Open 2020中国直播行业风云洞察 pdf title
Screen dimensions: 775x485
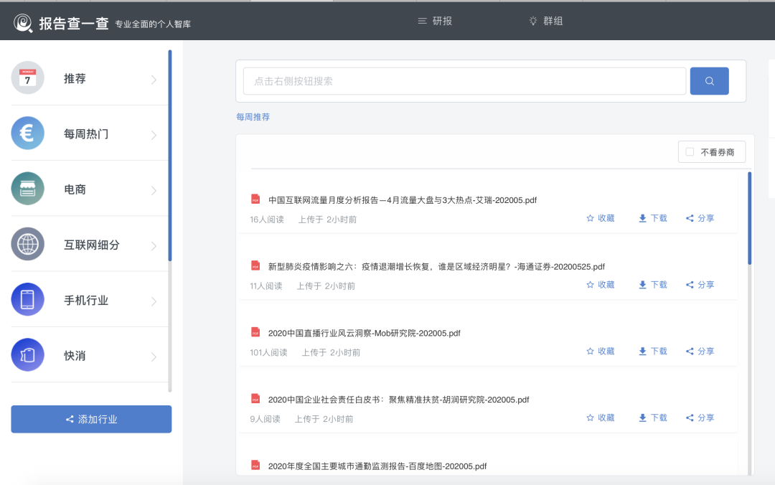pos(365,333)
